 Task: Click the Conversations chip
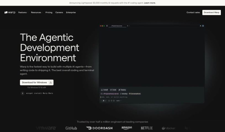coord(135,94)
